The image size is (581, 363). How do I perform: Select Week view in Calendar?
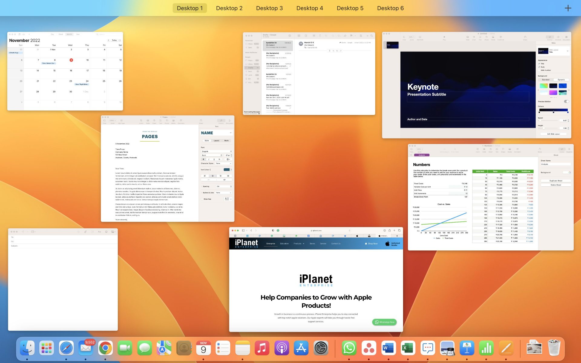pos(61,34)
